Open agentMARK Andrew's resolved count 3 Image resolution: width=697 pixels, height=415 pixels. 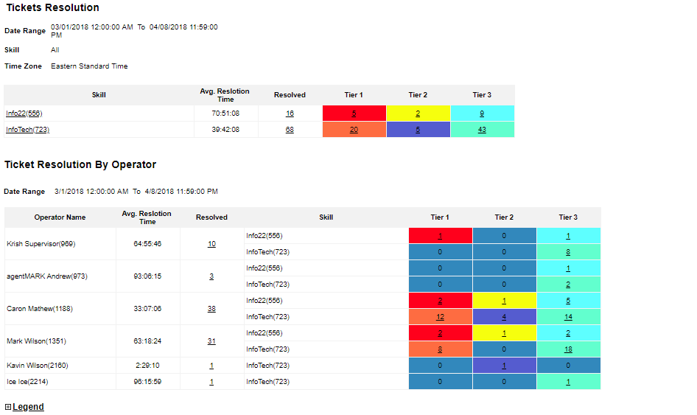tap(211, 276)
